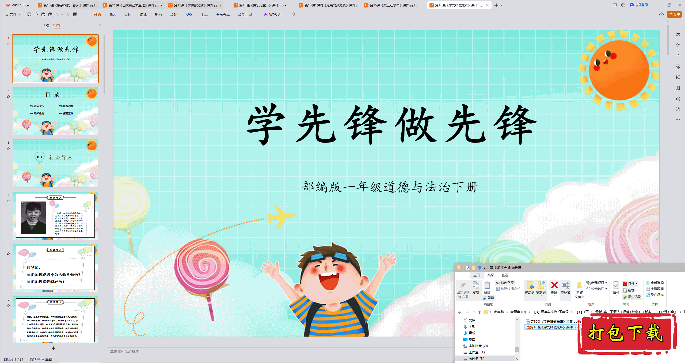Screen dimensions: 685x363
Task: Click 全部选择 select all in File Explorer
Action: tap(655, 283)
